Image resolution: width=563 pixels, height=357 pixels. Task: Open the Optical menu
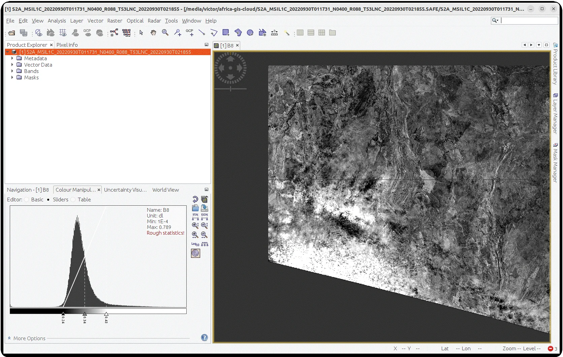[135, 21]
